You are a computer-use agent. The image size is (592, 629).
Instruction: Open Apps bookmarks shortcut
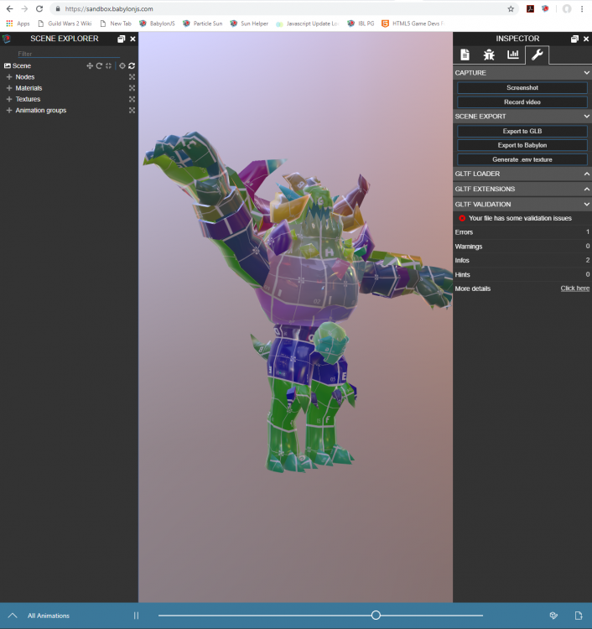[x=18, y=23]
